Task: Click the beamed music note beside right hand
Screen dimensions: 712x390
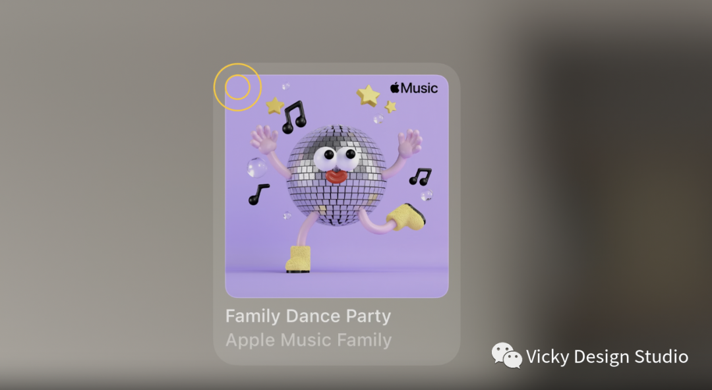Action: 420,177
